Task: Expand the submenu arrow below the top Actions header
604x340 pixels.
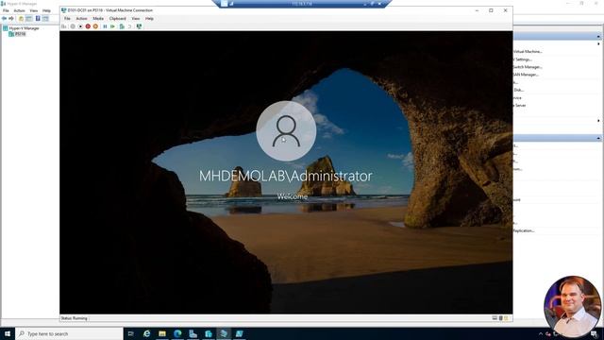Action: tap(598, 44)
